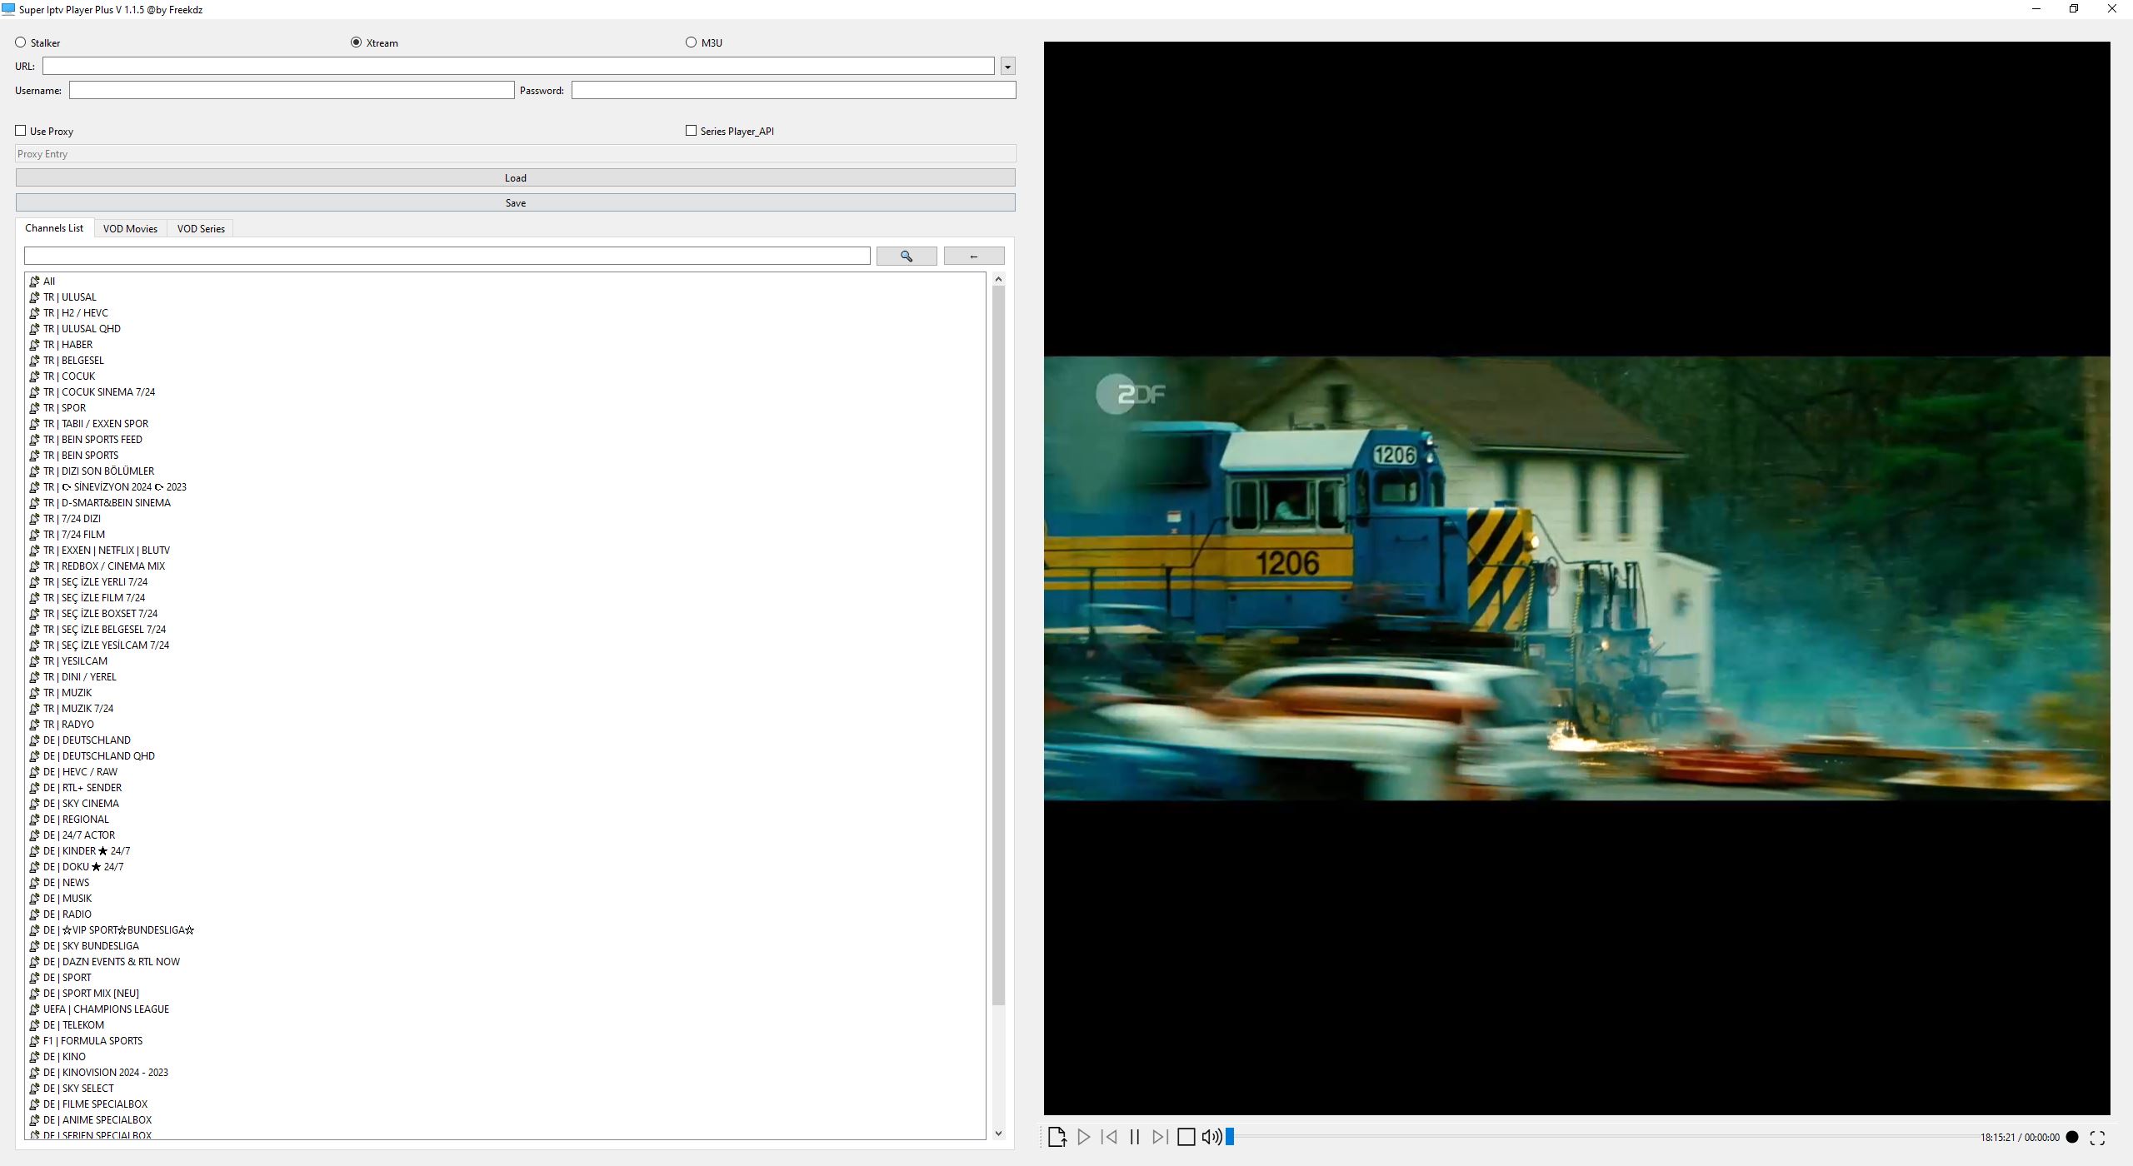Click the Proxy Entry field
This screenshot has height=1166, width=2133.
point(516,154)
